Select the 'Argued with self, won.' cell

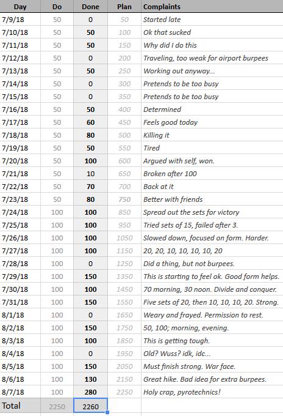[x=212, y=161]
